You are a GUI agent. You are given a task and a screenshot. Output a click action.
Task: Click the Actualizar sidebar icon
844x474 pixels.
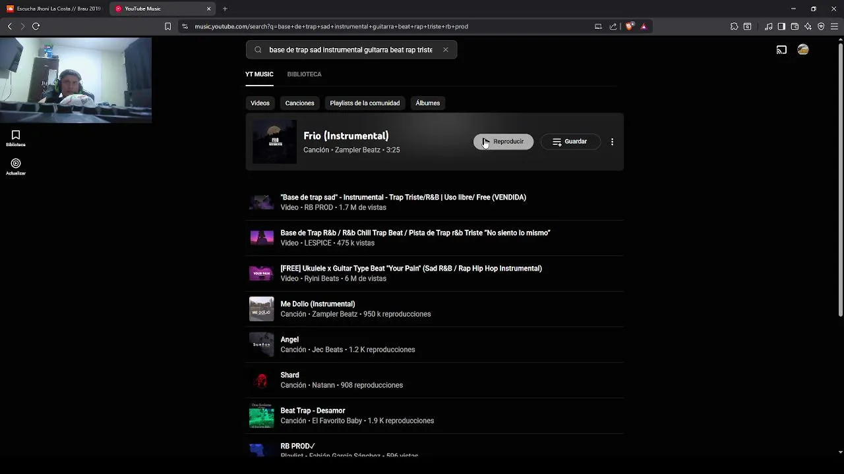coord(16,167)
